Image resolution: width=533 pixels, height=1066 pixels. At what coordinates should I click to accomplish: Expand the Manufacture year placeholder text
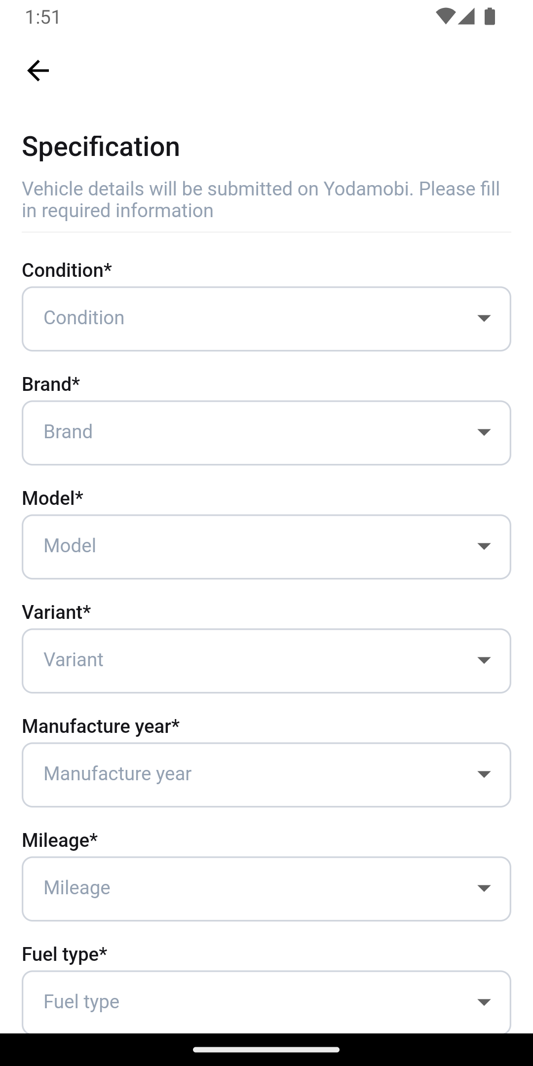pos(117,774)
